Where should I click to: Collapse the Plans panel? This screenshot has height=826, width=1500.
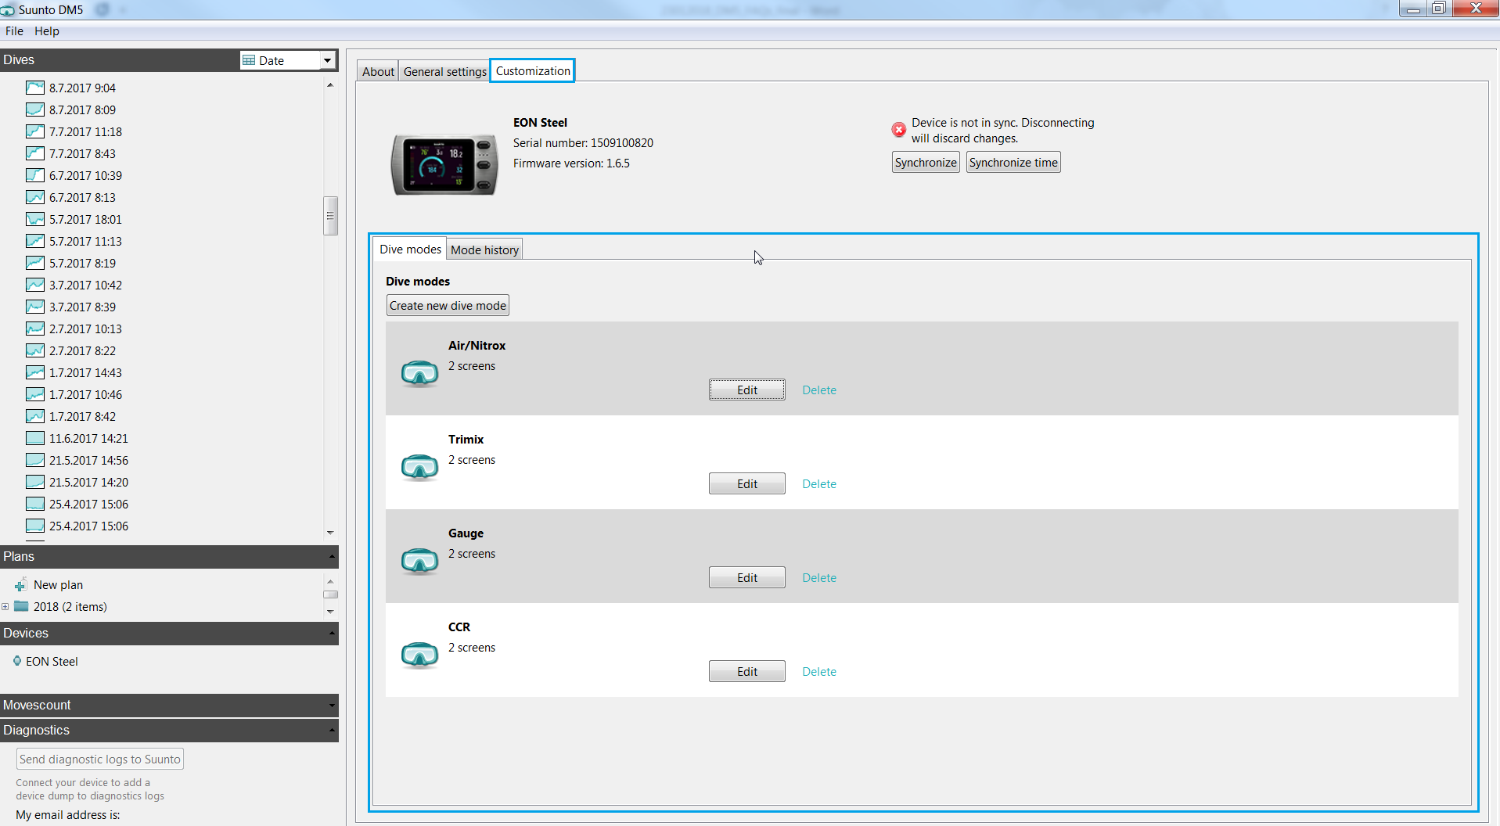pos(332,557)
